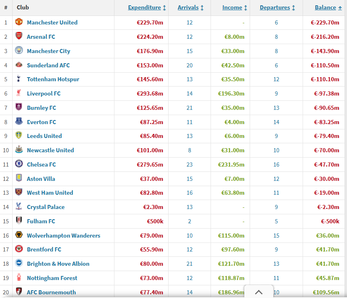Open the Wolverhampton Wanderers club link
The image size is (347, 298).
(x=64, y=236)
